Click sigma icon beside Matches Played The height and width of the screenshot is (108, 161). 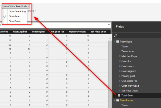[119, 56]
